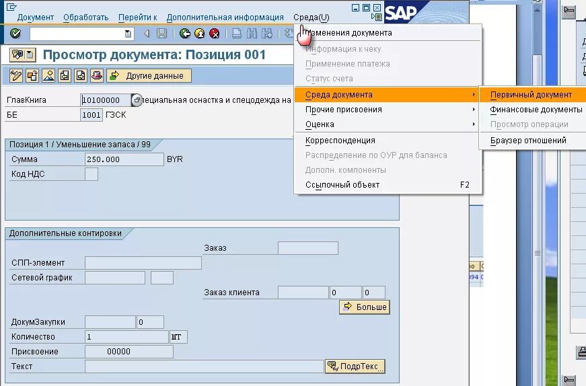
Task: Select Изменения документа menu entry
Action: pos(388,33)
